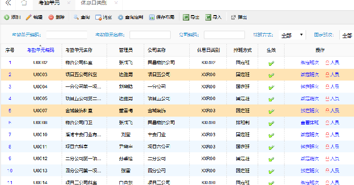
Task: Select the cell U0010
Action: click(x=41, y=135)
